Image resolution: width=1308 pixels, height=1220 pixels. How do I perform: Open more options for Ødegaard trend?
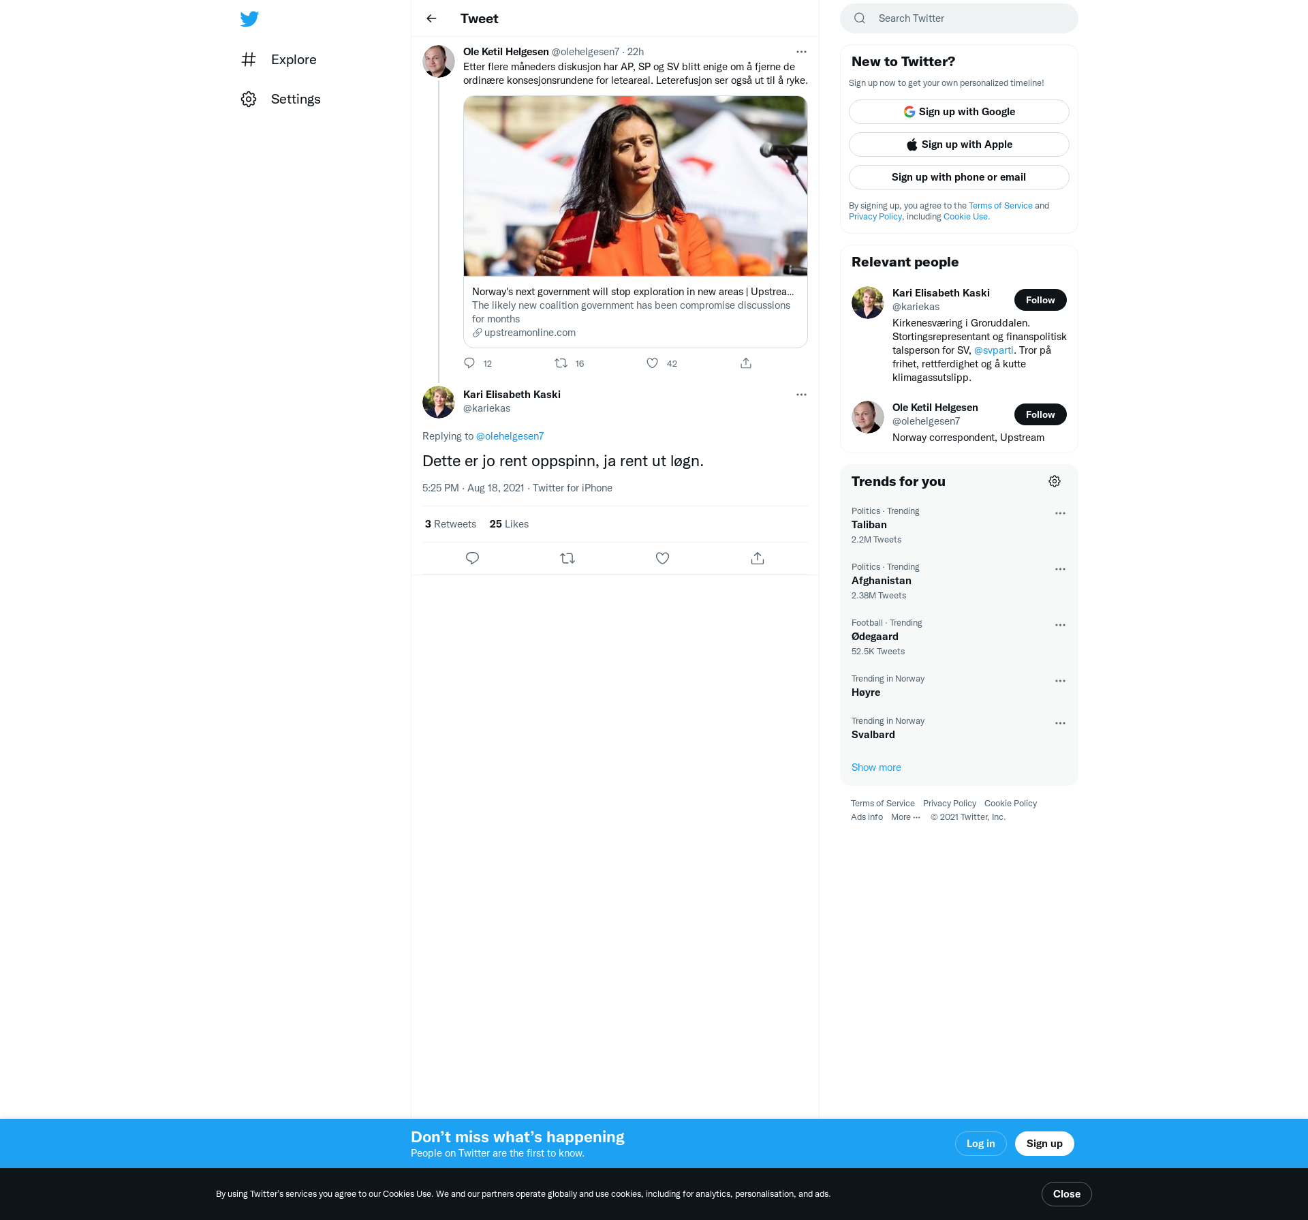(x=1060, y=625)
